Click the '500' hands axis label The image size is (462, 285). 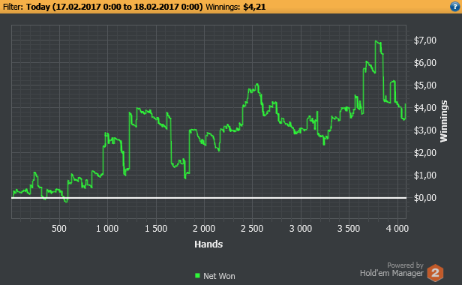(59, 229)
